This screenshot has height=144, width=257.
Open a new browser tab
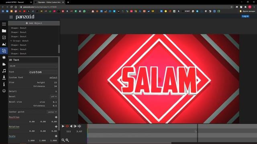tap(68, 2)
